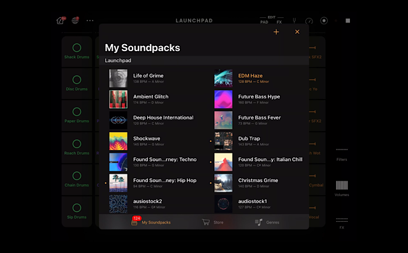Click the EDM Haze highlighted title
Image resolution: width=408 pixels, height=253 pixels.
[251, 75]
